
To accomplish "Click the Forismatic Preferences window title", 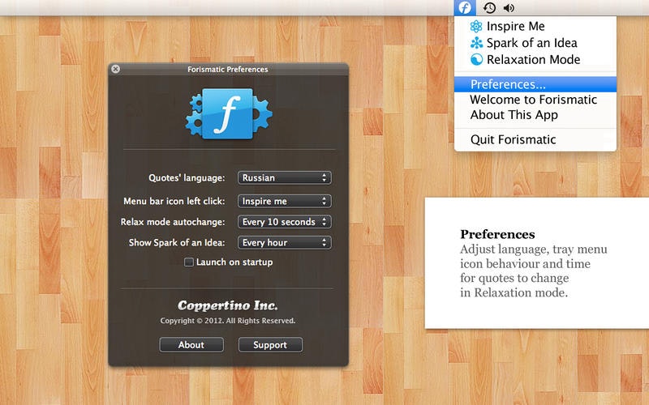I will pyautogui.click(x=228, y=70).
